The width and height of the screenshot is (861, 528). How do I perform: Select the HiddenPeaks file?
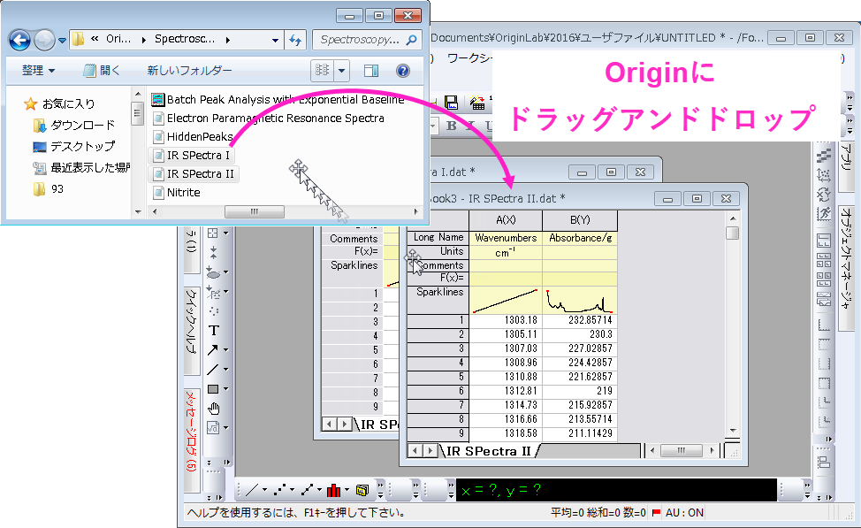[193, 136]
